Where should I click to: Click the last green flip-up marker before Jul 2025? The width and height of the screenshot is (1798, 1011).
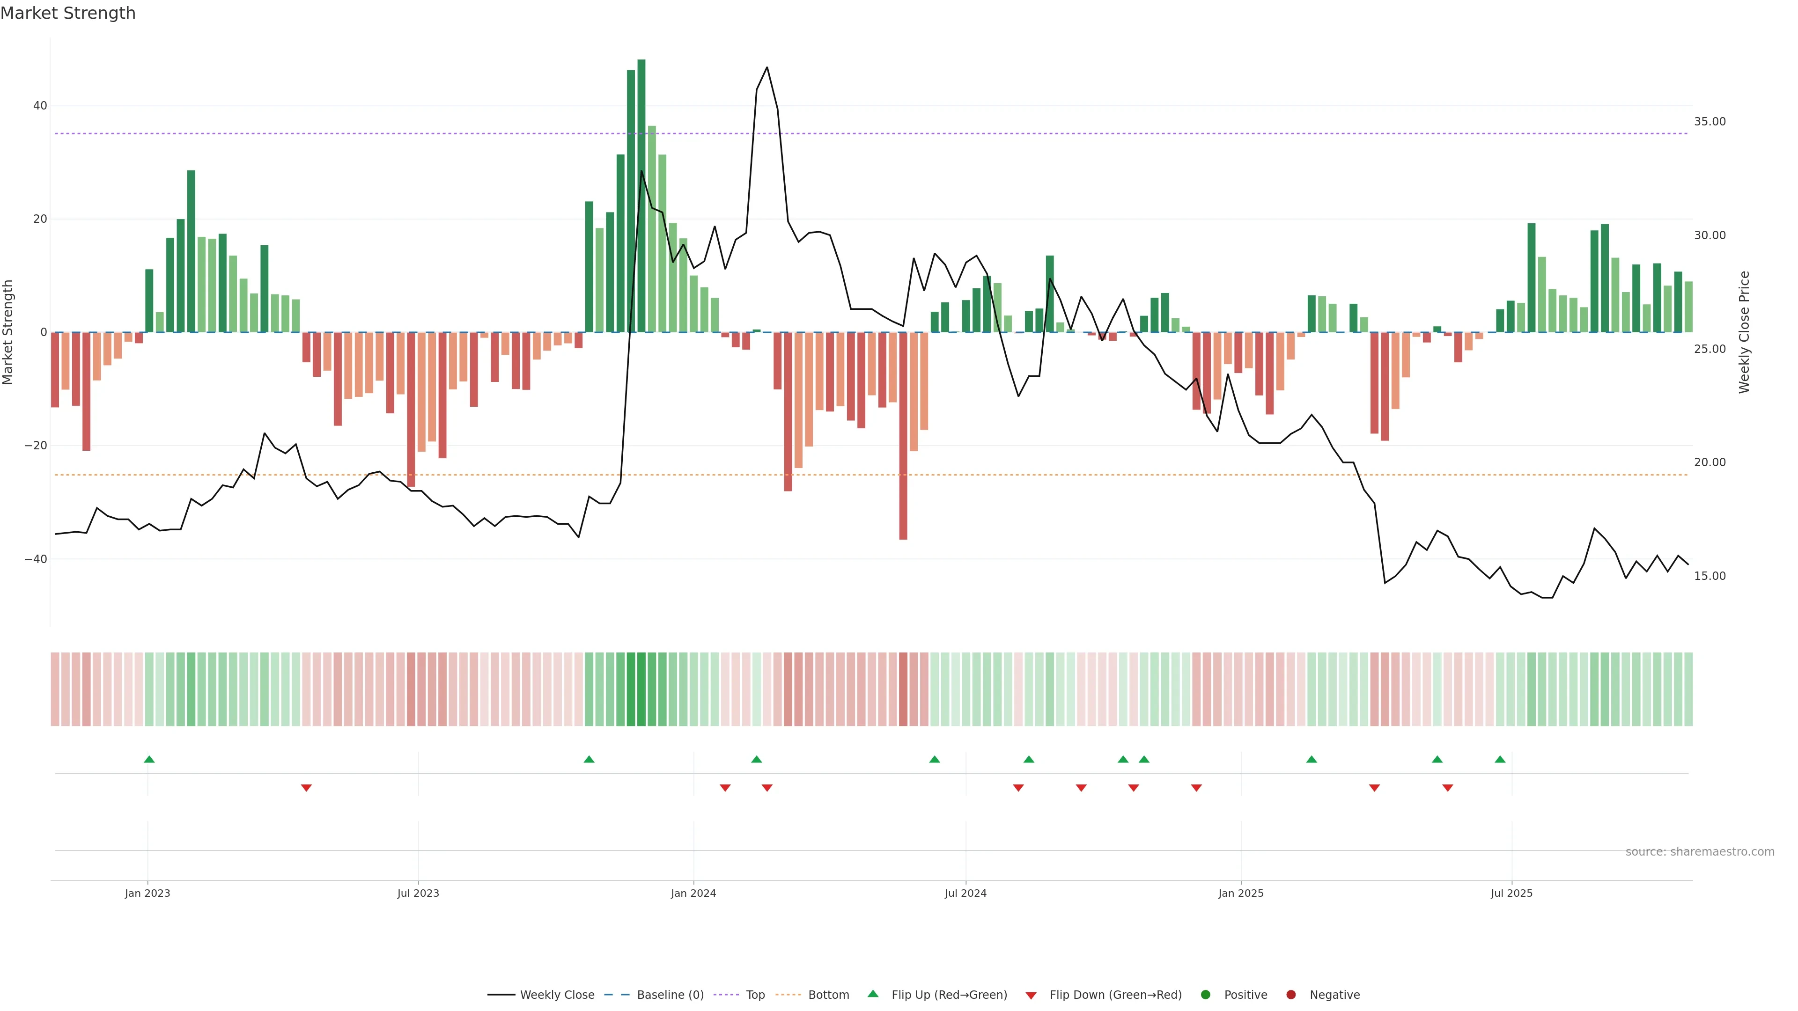tap(1500, 759)
